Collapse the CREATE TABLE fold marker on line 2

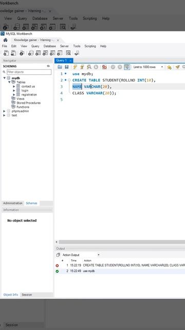click(69, 80)
